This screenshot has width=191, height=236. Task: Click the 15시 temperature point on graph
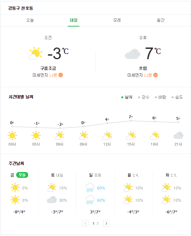coord(131,120)
